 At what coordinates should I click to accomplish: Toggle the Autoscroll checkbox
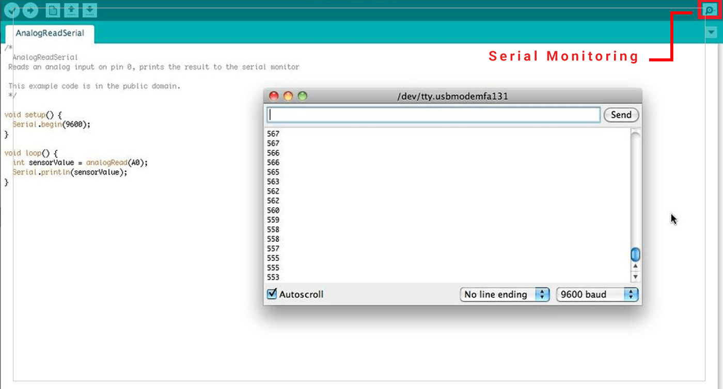[x=272, y=294]
